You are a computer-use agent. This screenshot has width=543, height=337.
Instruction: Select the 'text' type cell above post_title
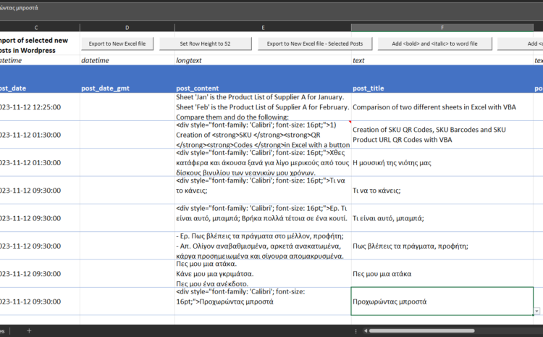point(442,60)
